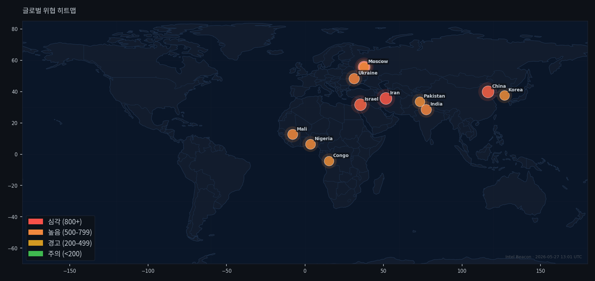Select the Ukraine threat marker
The width and height of the screenshot is (595, 281).
coord(354,78)
